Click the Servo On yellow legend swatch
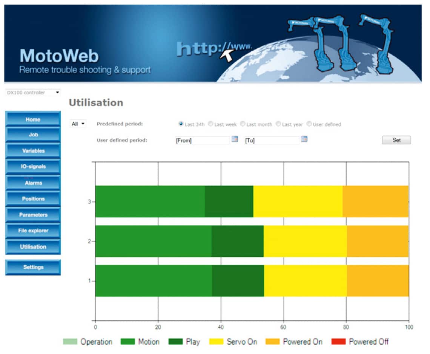 [216, 342]
